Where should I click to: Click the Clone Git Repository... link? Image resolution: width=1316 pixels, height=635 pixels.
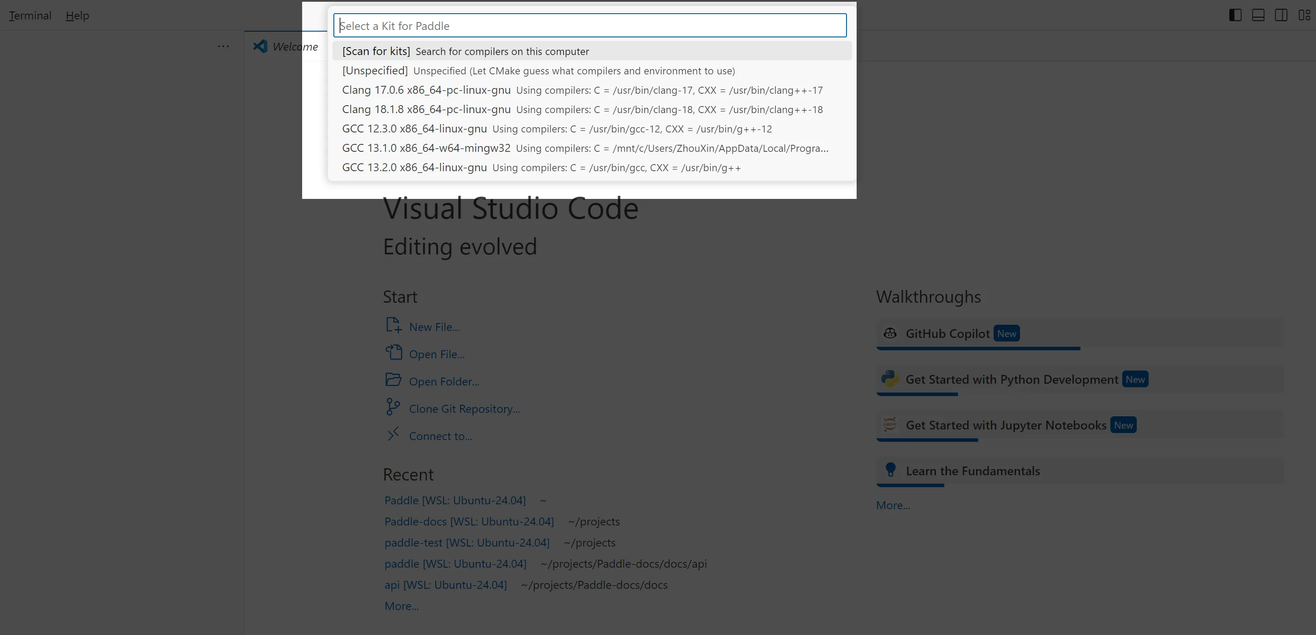pos(464,409)
